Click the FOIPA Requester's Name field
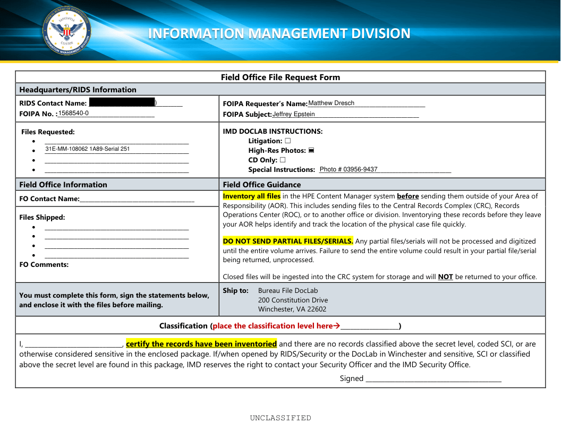The width and height of the screenshot is (561, 433). (366, 103)
